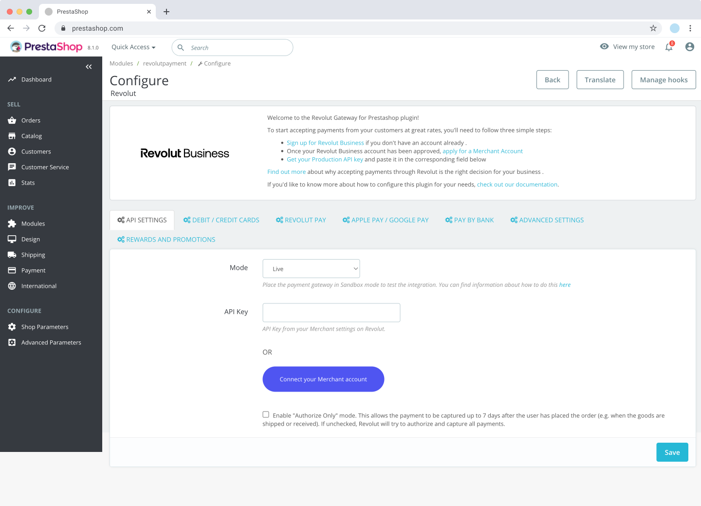Click the Shop Parameters gear icon
This screenshot has height=506, width=701.
pos(12,327)
